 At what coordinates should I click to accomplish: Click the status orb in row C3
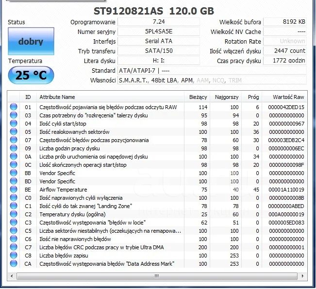point(14,222)
